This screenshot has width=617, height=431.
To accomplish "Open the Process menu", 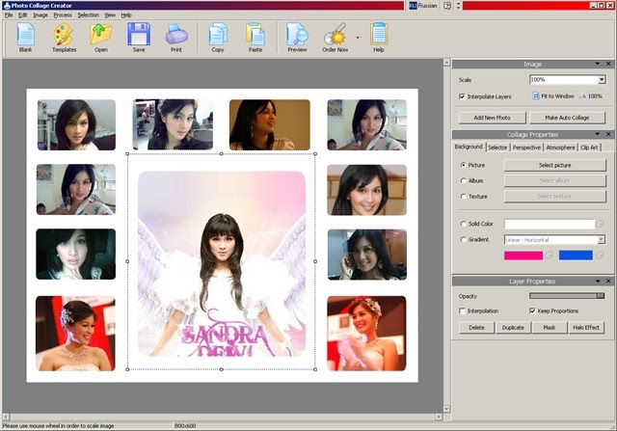I will click(x=63, y=15).
